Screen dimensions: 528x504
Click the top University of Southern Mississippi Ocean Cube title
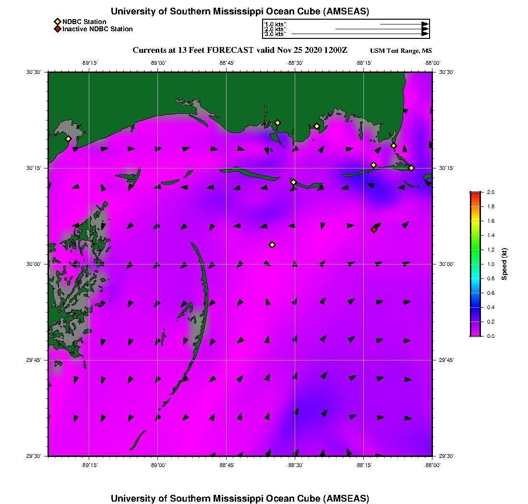point(240,11)
